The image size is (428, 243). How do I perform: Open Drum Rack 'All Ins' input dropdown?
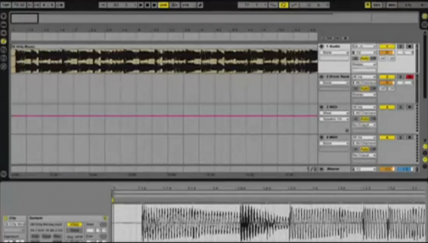(364, 77)
